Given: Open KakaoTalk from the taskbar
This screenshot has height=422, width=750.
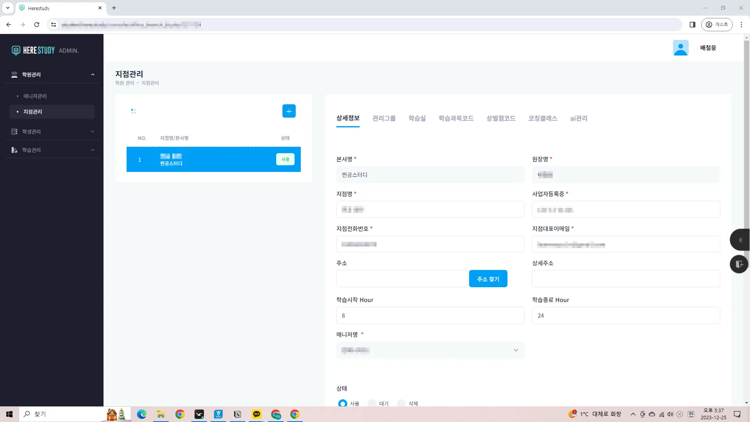Looking at the screenshot, I should [257, 414].
